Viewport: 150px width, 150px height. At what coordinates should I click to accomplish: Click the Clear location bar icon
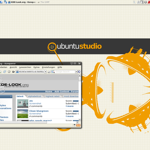tap(13, 72)
